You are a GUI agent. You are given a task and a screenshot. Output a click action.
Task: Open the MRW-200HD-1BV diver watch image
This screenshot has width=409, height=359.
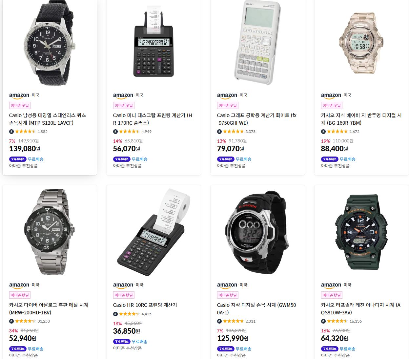click(x=50, y=232)
